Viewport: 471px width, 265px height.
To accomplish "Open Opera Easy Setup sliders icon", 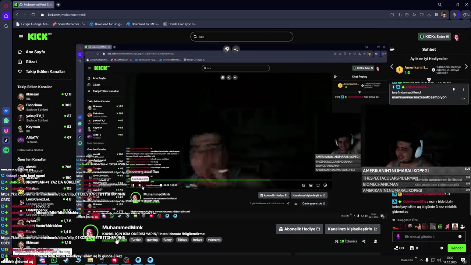I will [436, 15].
